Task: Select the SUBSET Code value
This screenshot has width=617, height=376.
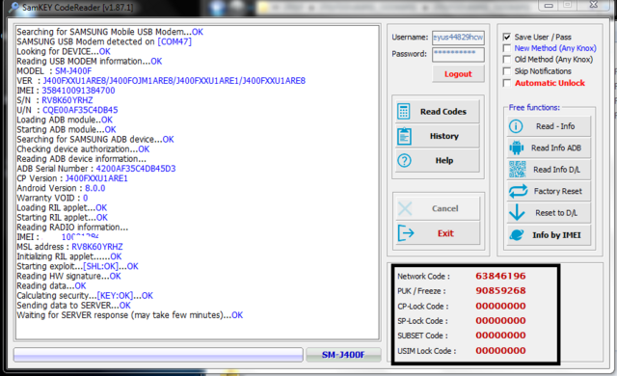Action: coord(500,336)
